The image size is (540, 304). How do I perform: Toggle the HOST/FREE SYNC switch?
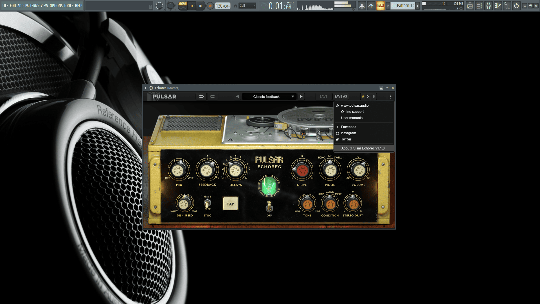coord(207,203)
